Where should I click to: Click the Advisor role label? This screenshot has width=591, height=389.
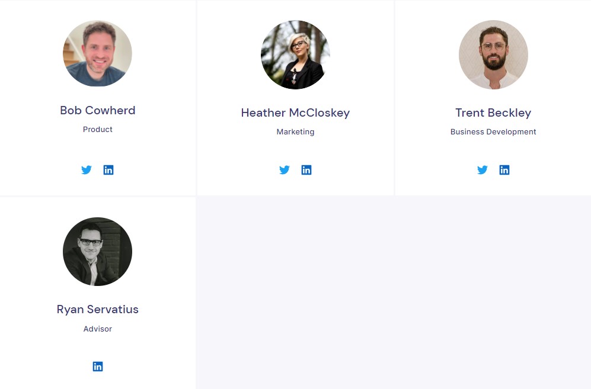point(98,329)
